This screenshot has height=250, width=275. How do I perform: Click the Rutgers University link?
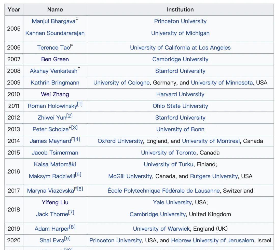tap(214, 176)
